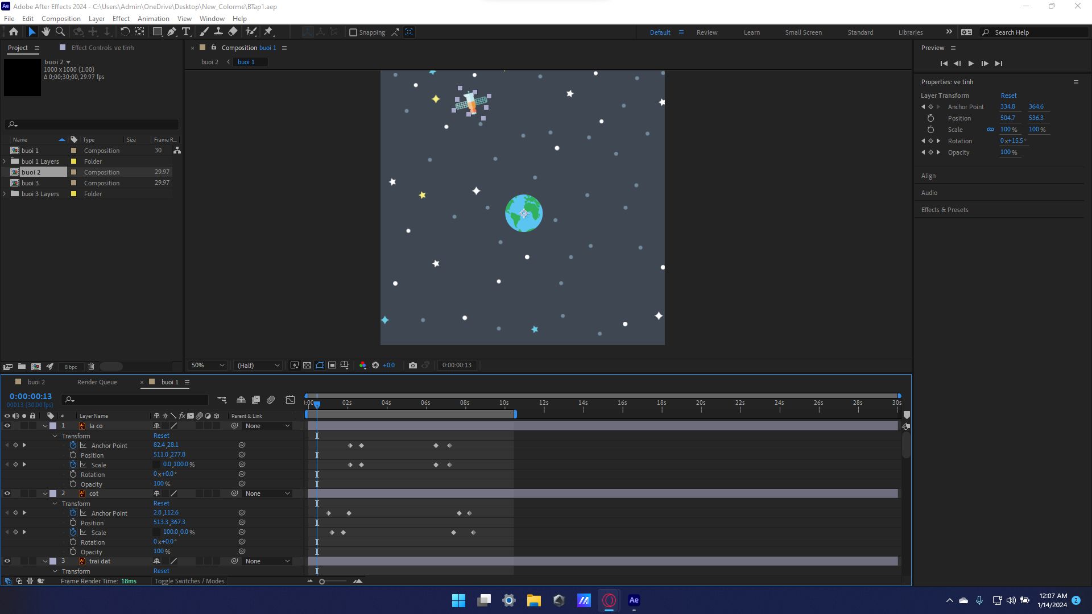Select the Clone Stamp tool
This screenshot has height=614, width=1092.
pos(218,32)
